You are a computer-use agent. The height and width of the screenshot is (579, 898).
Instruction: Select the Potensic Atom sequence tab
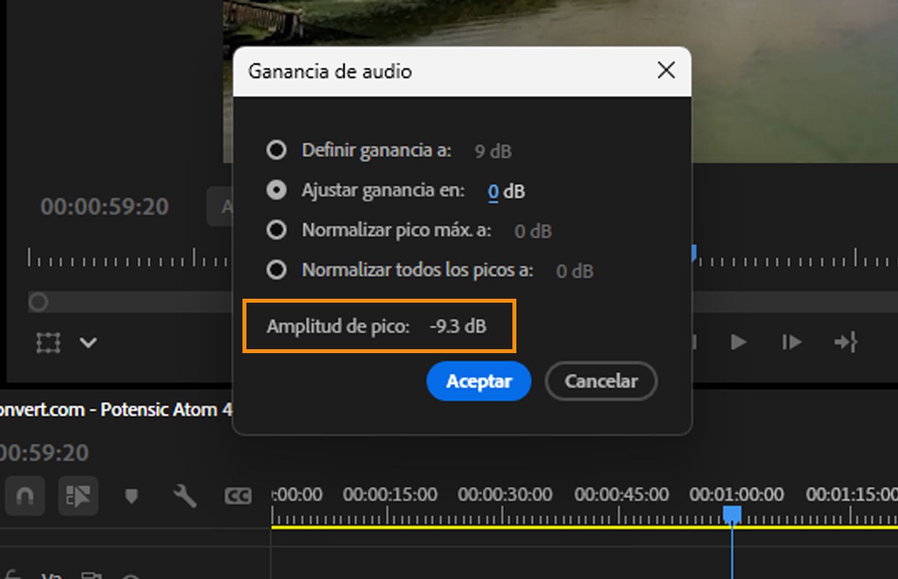(x=112, y=410)
